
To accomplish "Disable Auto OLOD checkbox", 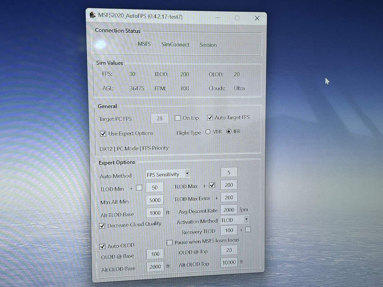I will tap(102, 246).
